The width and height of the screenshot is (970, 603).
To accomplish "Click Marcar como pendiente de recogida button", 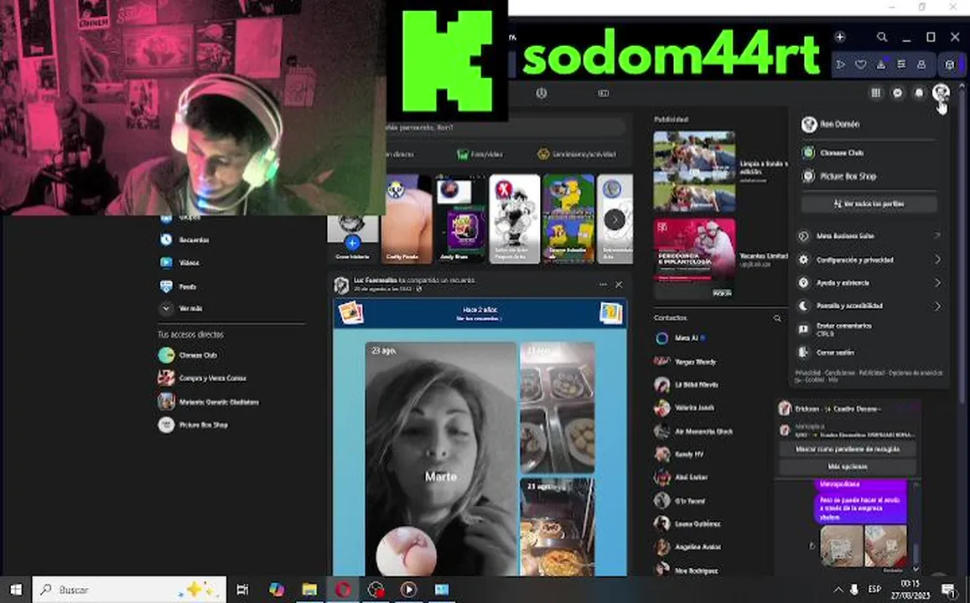I will click(847, 449).
